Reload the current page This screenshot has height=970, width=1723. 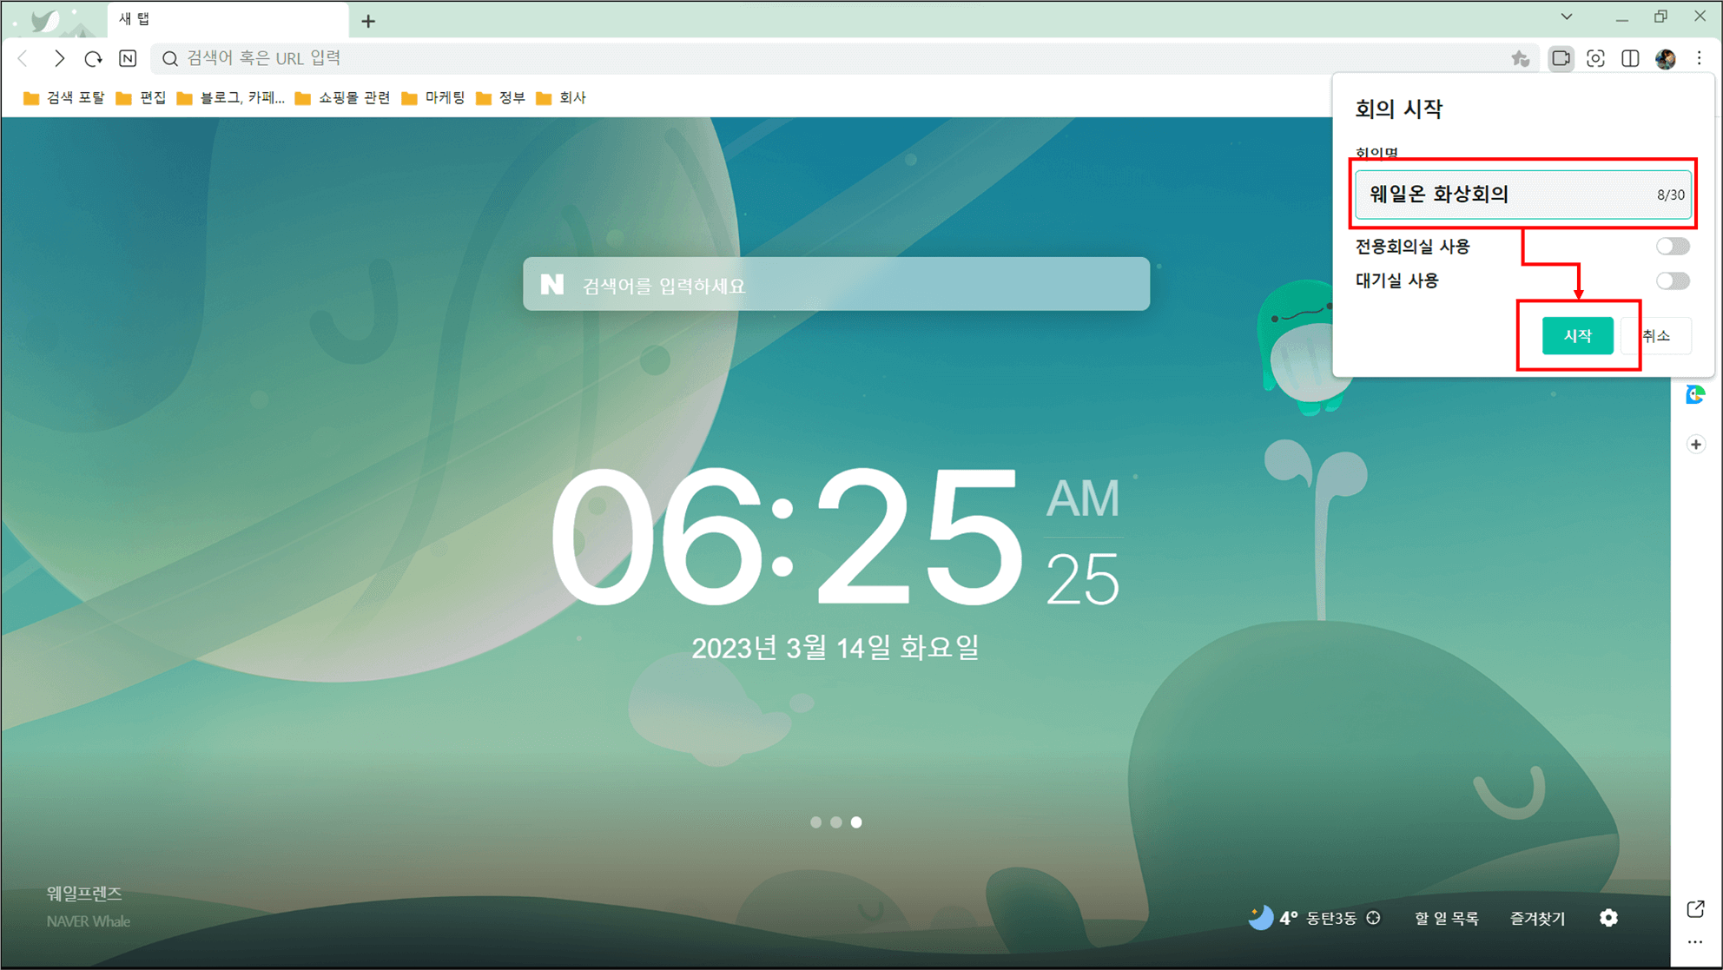93,58
